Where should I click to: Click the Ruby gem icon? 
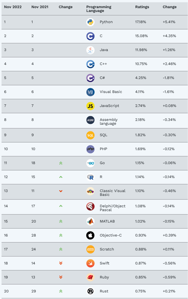(90, 277)
